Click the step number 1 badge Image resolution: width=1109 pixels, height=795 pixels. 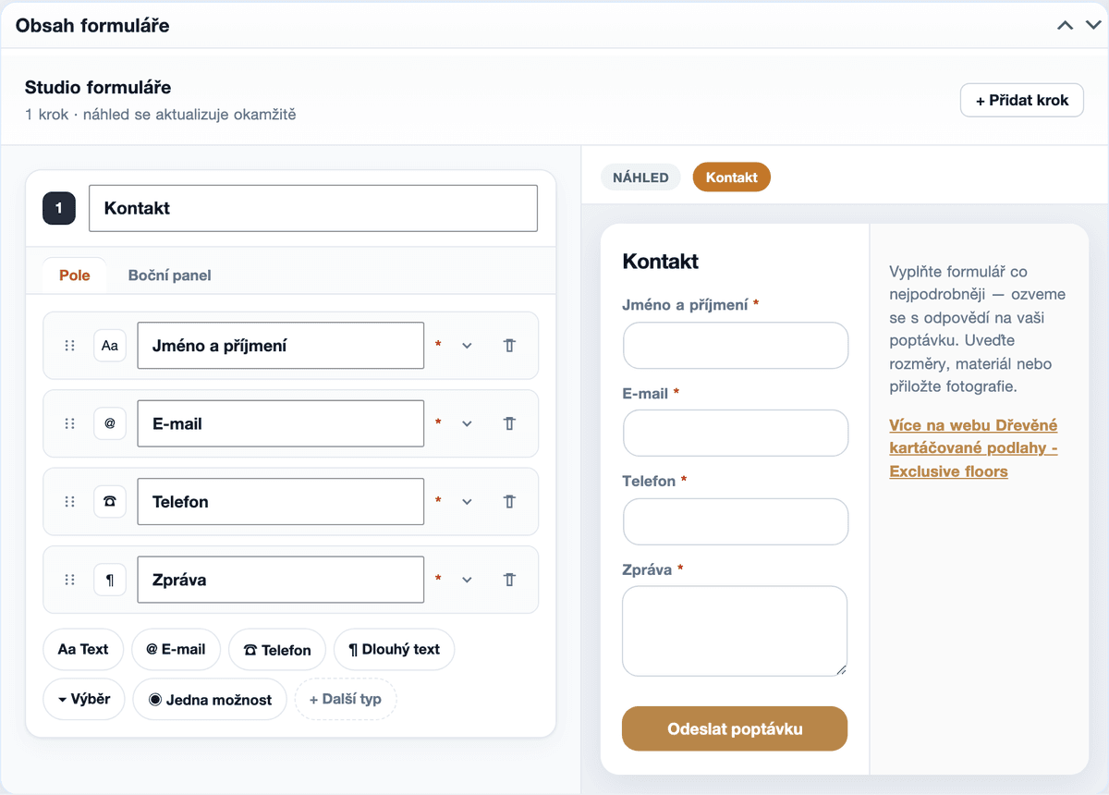click(59, 208)
